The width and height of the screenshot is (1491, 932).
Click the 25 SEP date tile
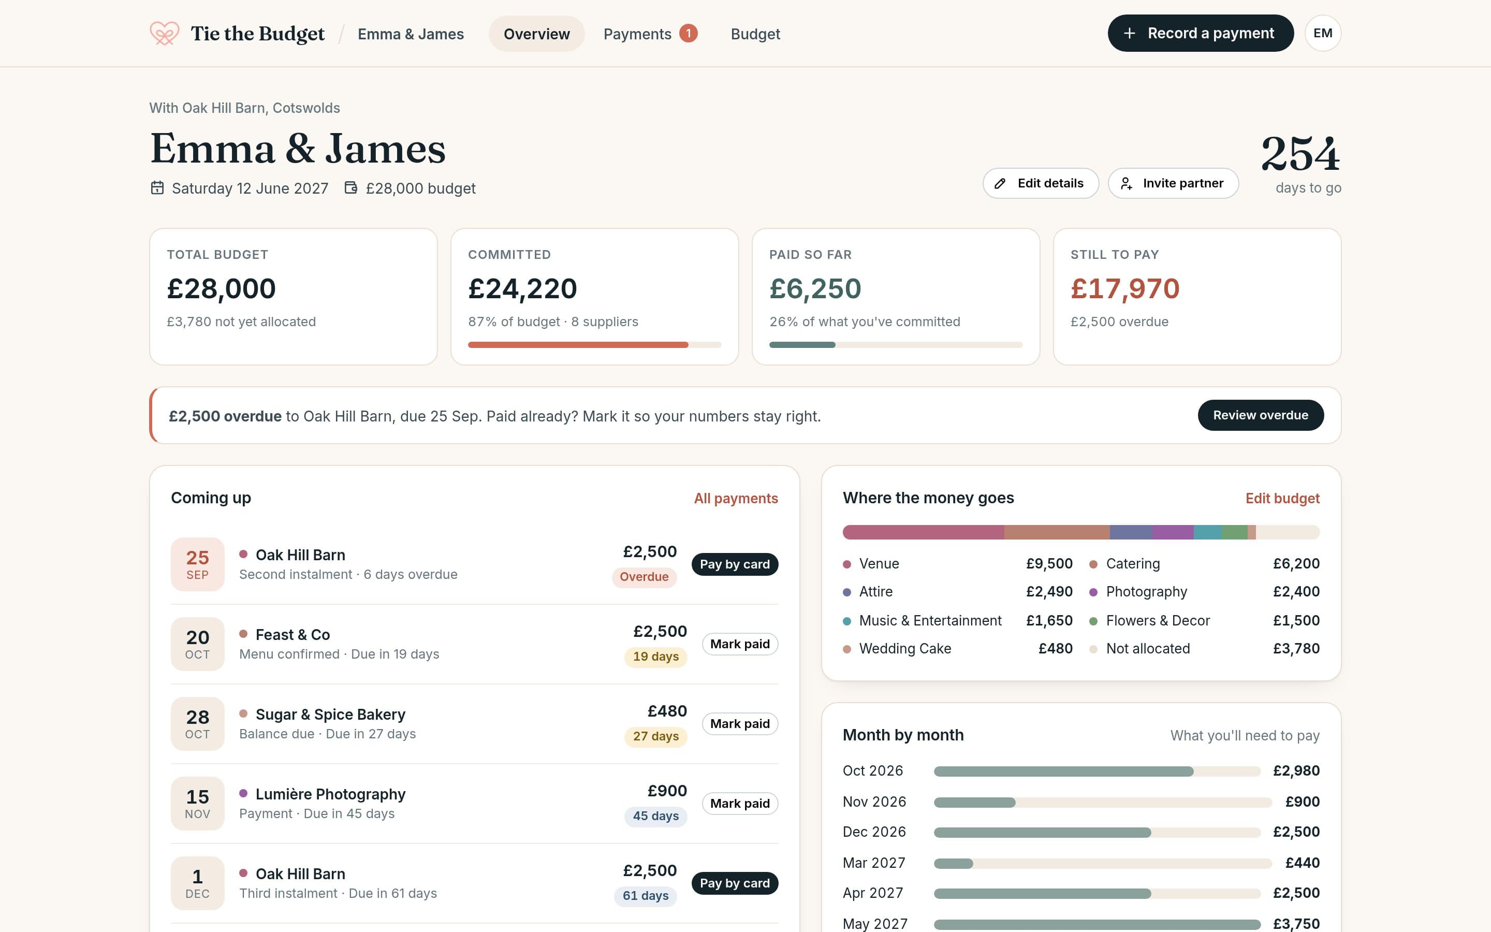[197, 564]
